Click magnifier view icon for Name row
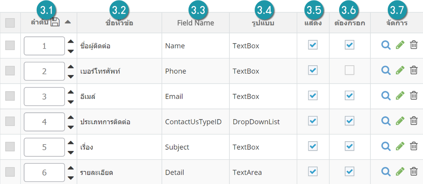 point(386,45)
